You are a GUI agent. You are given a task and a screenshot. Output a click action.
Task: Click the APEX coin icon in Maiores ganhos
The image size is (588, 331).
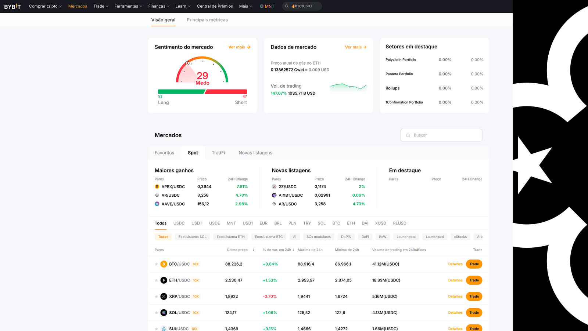click(157, 187)
